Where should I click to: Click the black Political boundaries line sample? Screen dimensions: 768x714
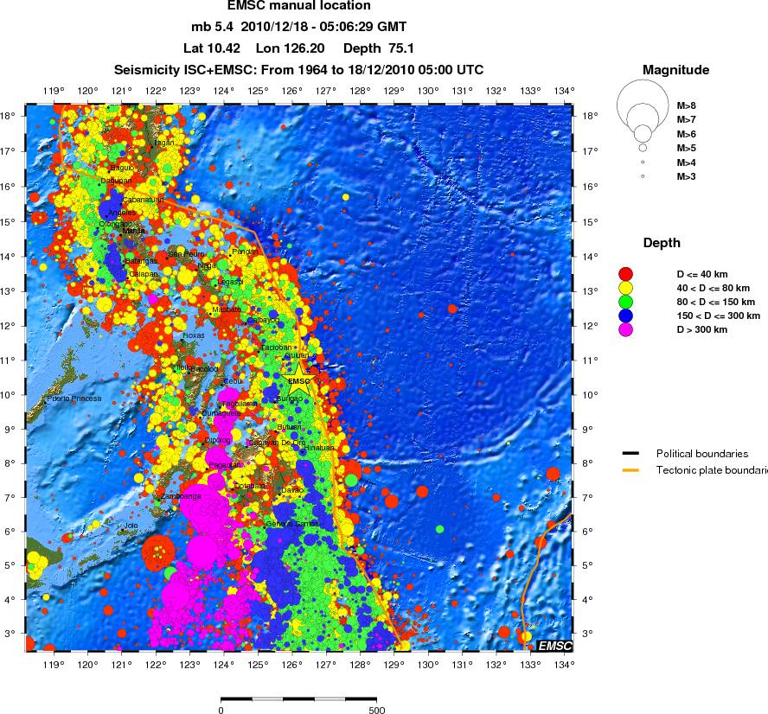(630, 453)
